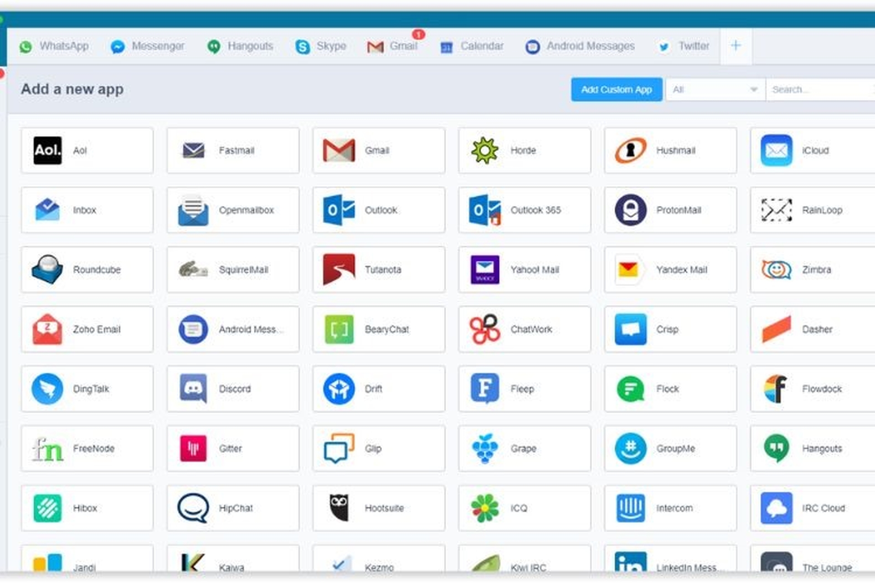Choose the ChatWork flower icon
The image size is (875, 583).
[485, 329]
